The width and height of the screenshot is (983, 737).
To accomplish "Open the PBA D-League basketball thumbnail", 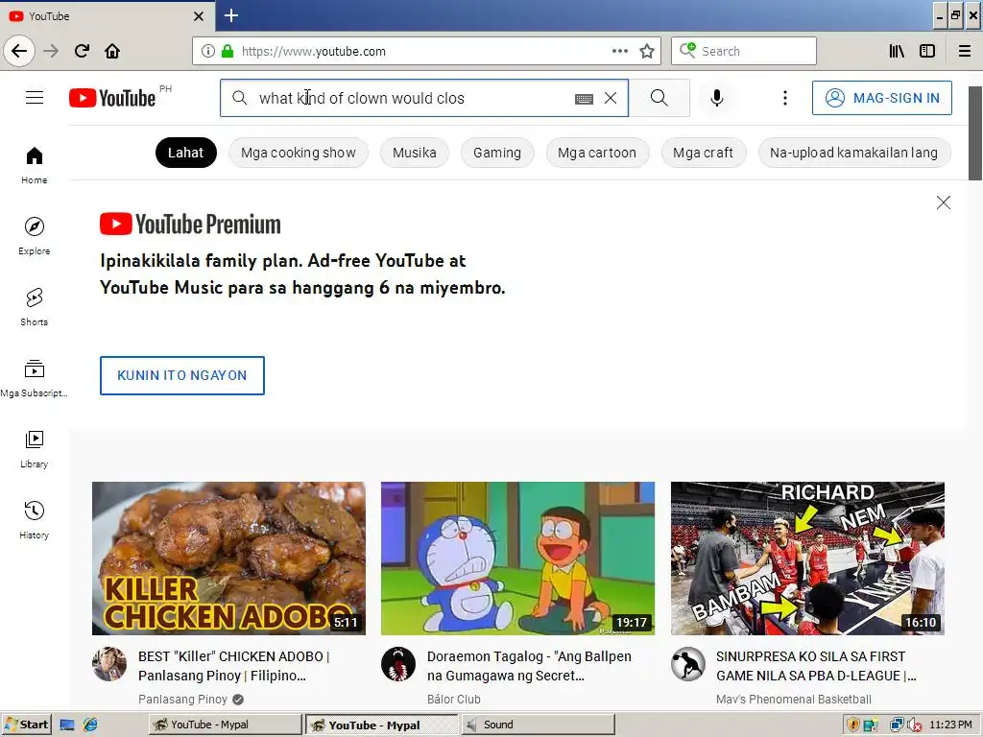I will [x=807, y=559].
